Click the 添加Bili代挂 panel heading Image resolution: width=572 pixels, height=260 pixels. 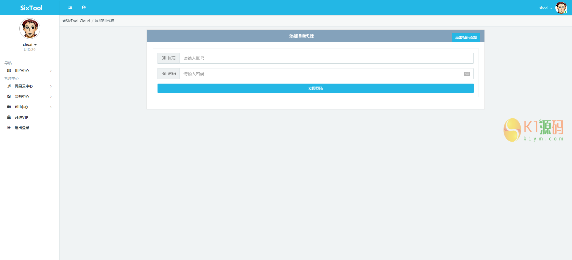(301, 36)
